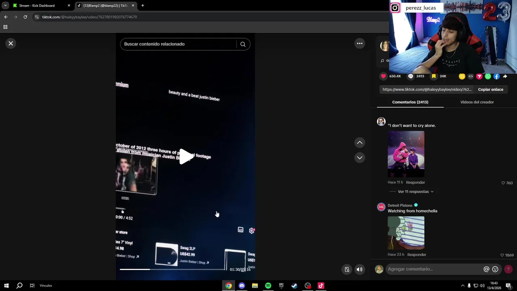This screenshot has height=291, width=517.
Task: Open the Detroit Pistons profile name
Action: pos(400,205)
